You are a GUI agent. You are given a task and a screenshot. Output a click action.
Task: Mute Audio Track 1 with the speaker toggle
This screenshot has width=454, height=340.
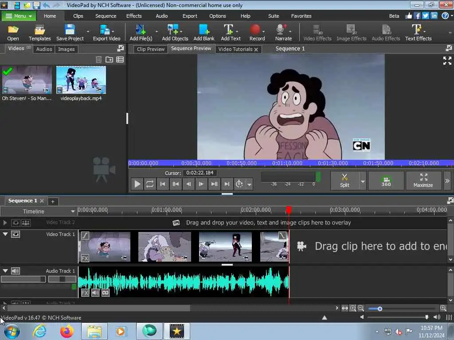tap(16, 271)
